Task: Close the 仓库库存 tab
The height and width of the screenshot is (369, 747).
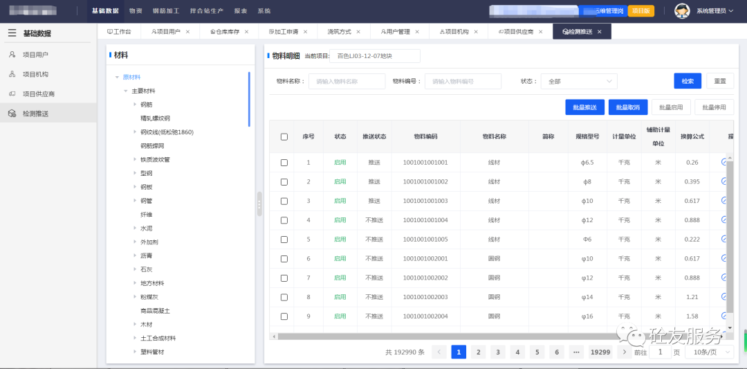Action: click(246, 32)
